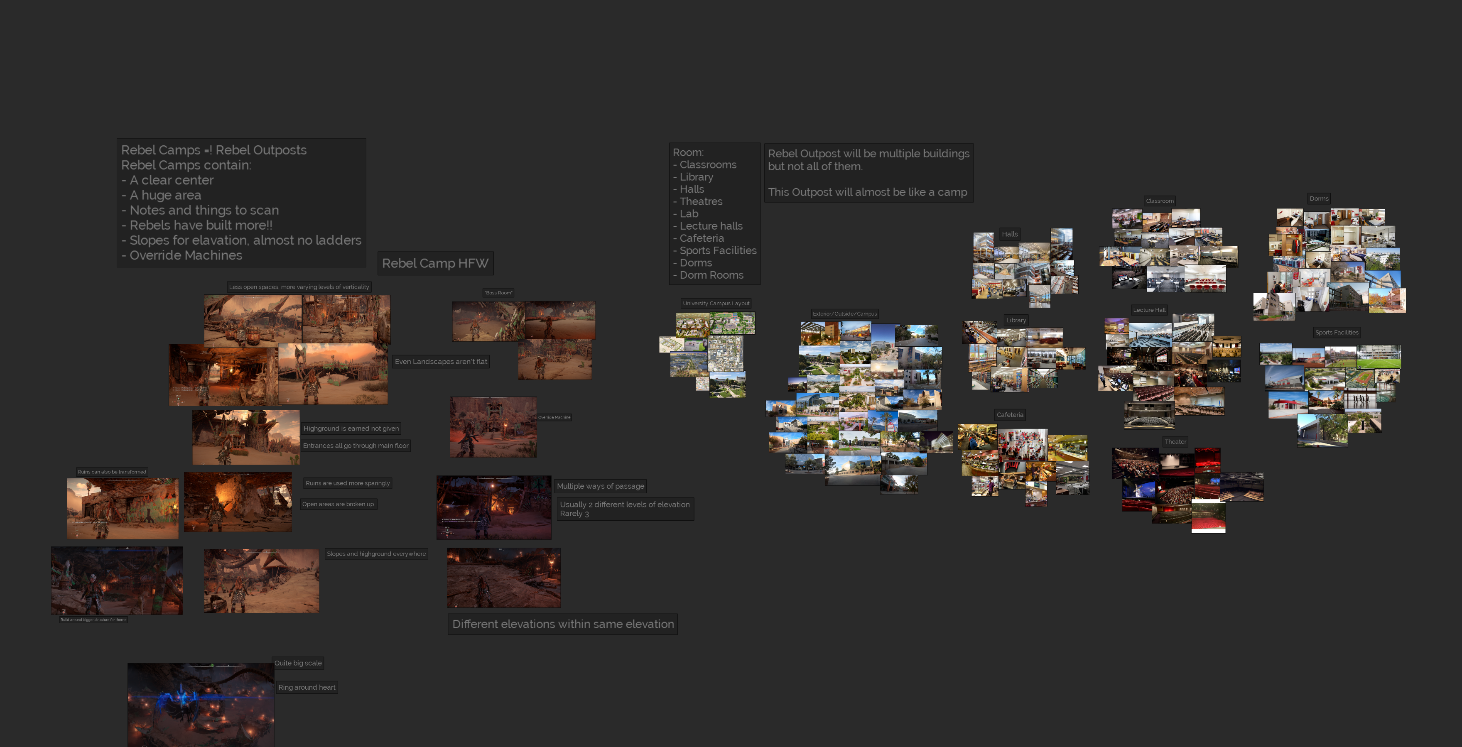This screenshot has width=1462, height=747.
Task: Click "- Theatres" in the Room list
Action: (x=697, y=201)
